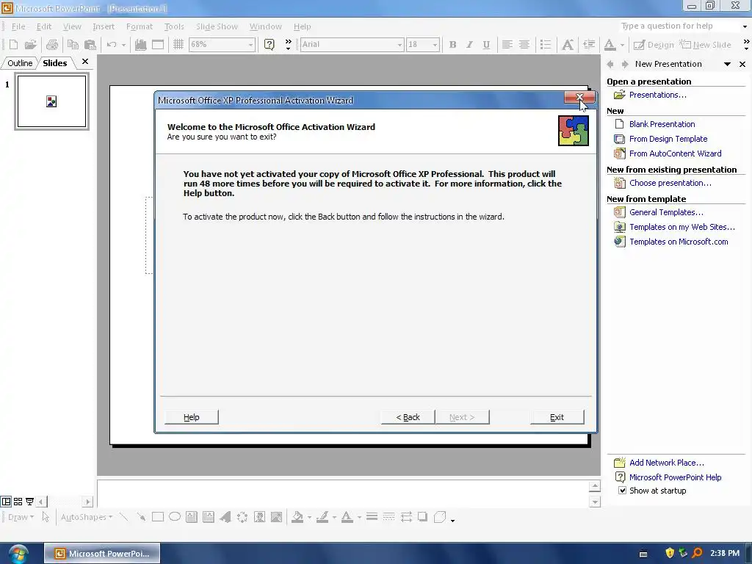Click From Design Template link
This screenshot has height=564, width=752.
click(668, 139)
